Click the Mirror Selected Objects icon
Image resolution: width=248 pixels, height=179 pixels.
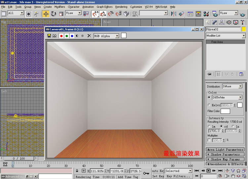click(174, 14)
